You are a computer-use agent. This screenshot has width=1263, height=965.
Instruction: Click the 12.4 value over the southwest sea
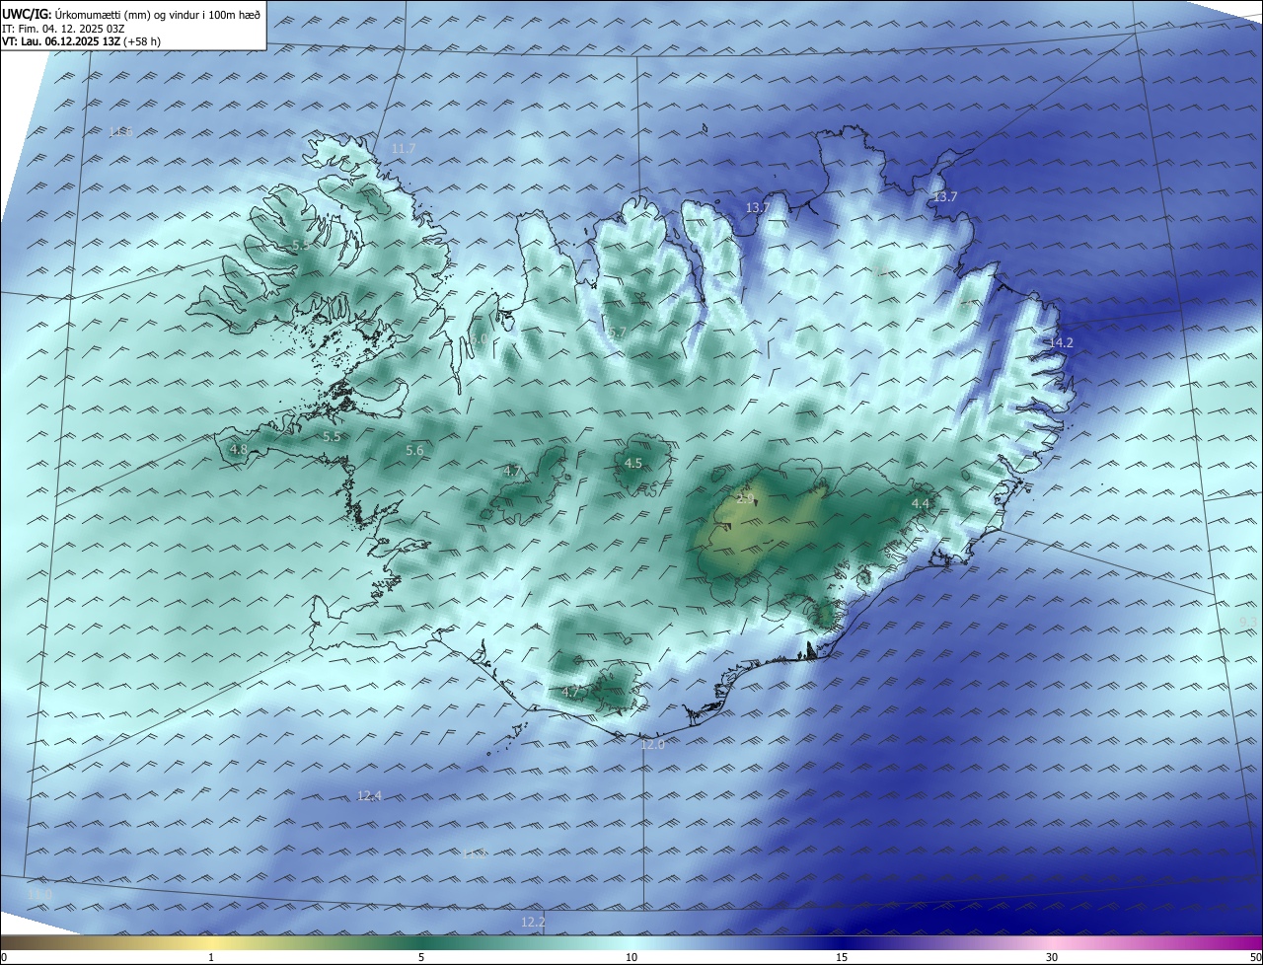[x=369, y=796]
